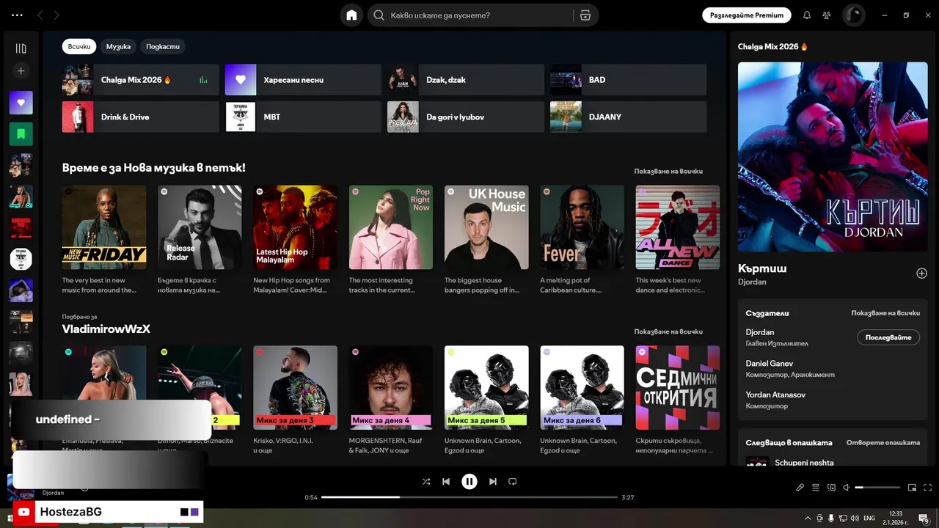
Task: Open the Djordan artist link under Къртиш
Action: tap(752, 282)
